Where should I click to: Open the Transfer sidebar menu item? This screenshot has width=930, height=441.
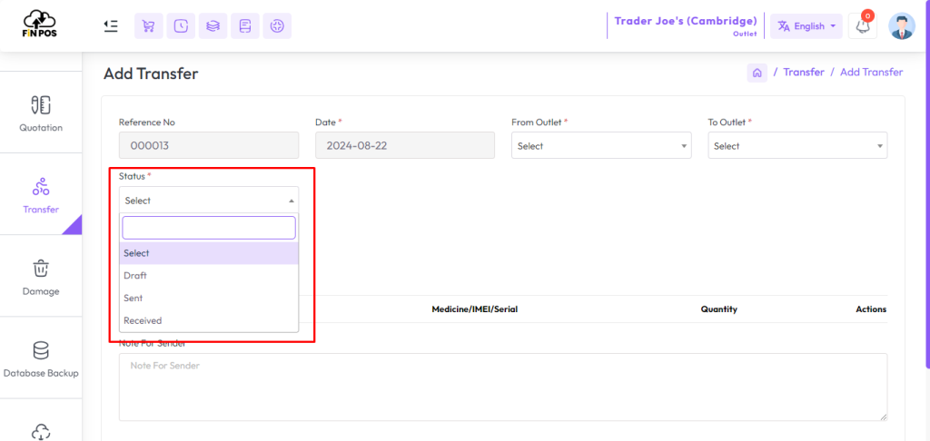click(x=40, y=194)
